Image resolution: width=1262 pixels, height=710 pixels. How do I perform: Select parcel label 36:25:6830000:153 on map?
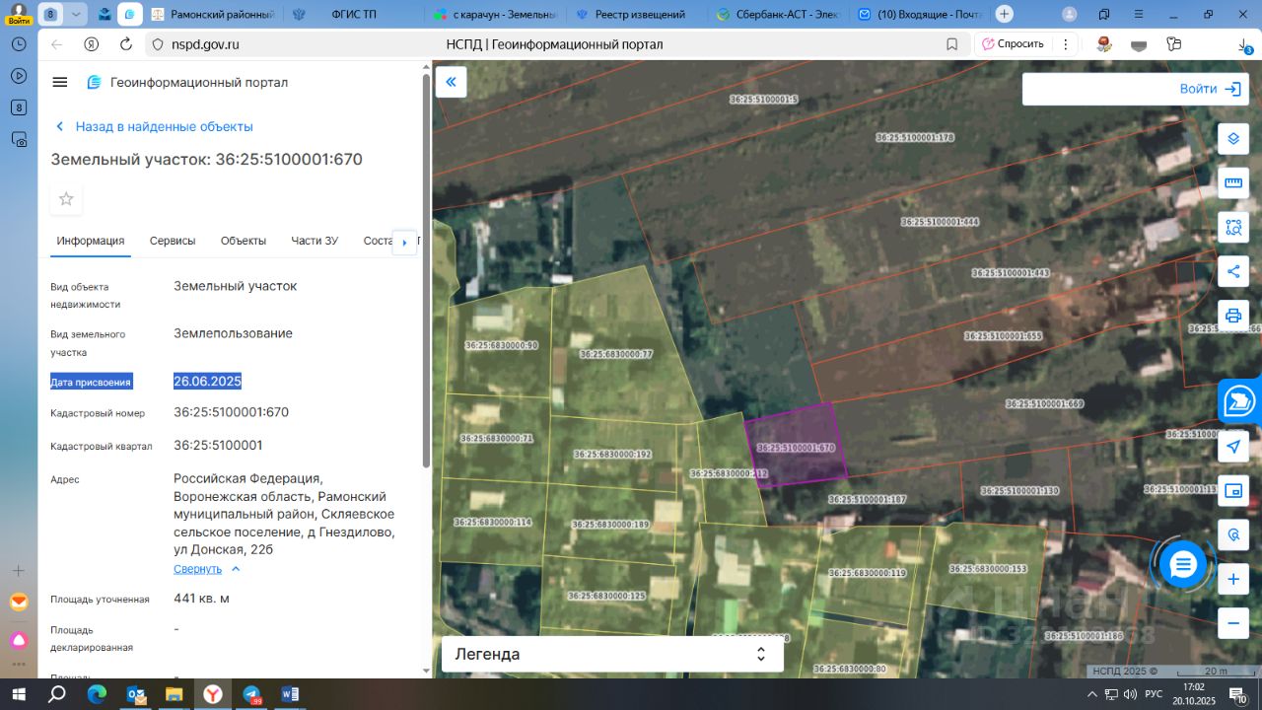click(x=988, y=569)
